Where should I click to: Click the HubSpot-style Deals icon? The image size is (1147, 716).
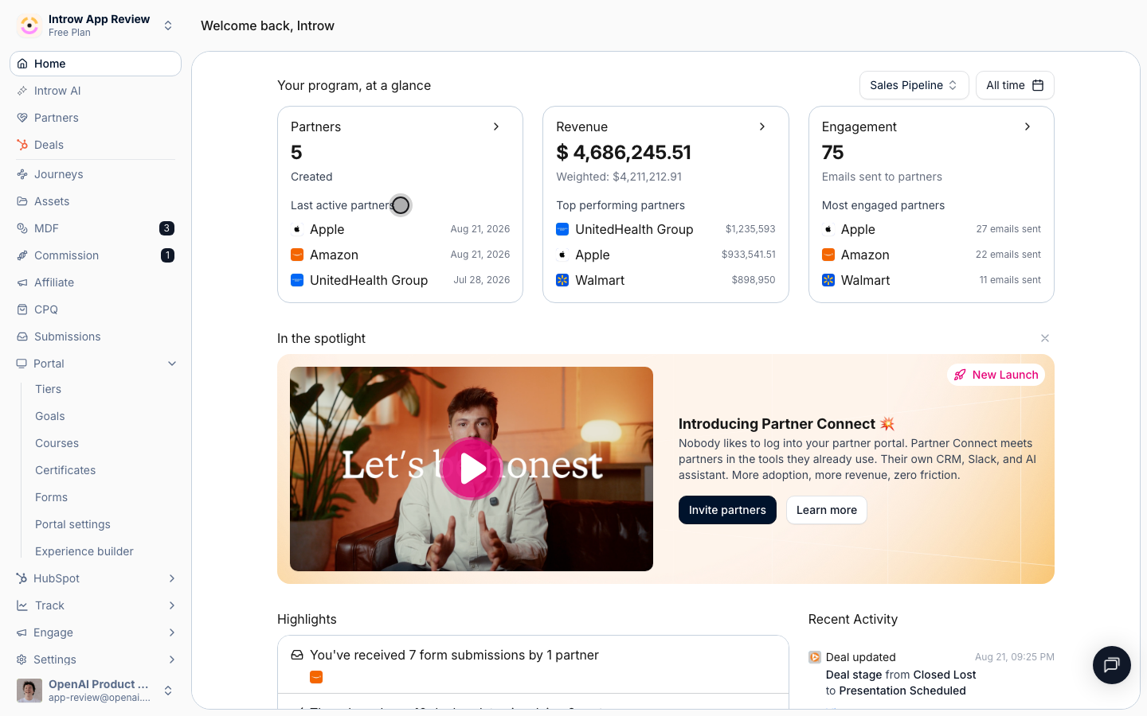click(22, 145)
